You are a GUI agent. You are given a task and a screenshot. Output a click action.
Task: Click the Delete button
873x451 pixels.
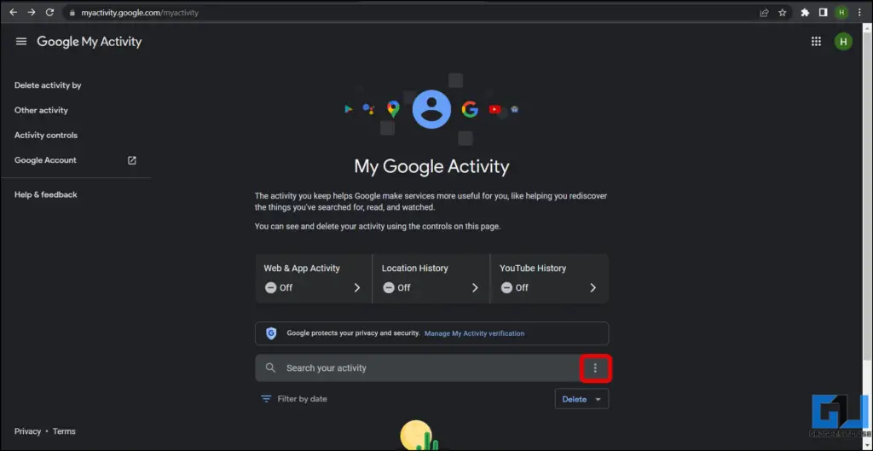[x=574, y=399]
